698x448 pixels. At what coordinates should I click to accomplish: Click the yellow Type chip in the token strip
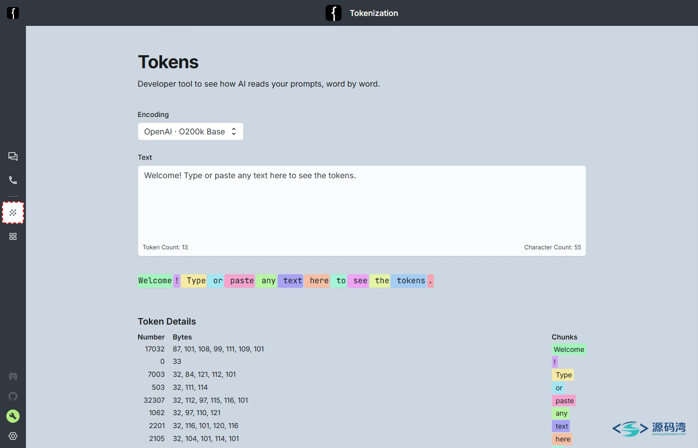coord(194,281)
